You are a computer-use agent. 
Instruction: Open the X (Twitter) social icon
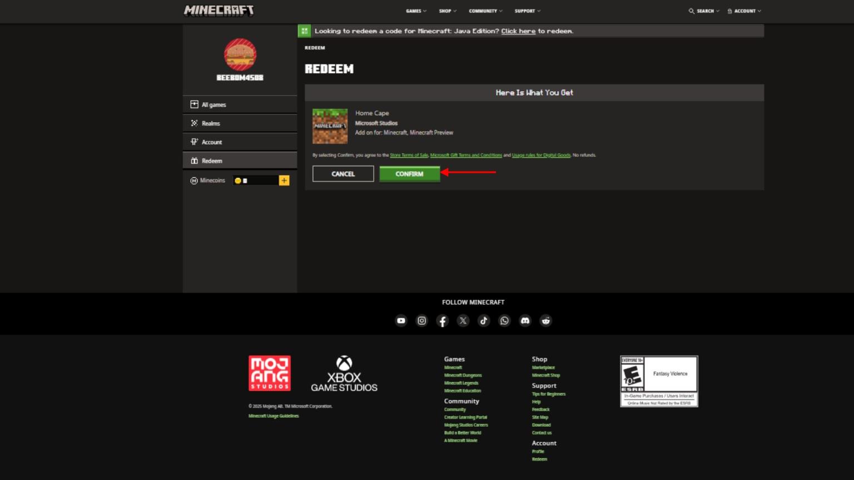(x=463, y=321)
